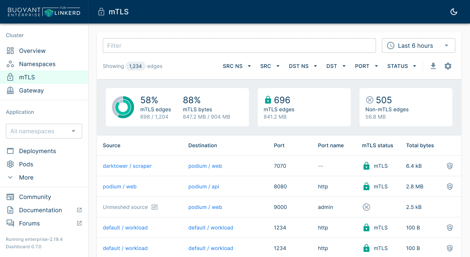Open the SRC NS filter dropdown

pyautogui.click(x=236, y=66)
